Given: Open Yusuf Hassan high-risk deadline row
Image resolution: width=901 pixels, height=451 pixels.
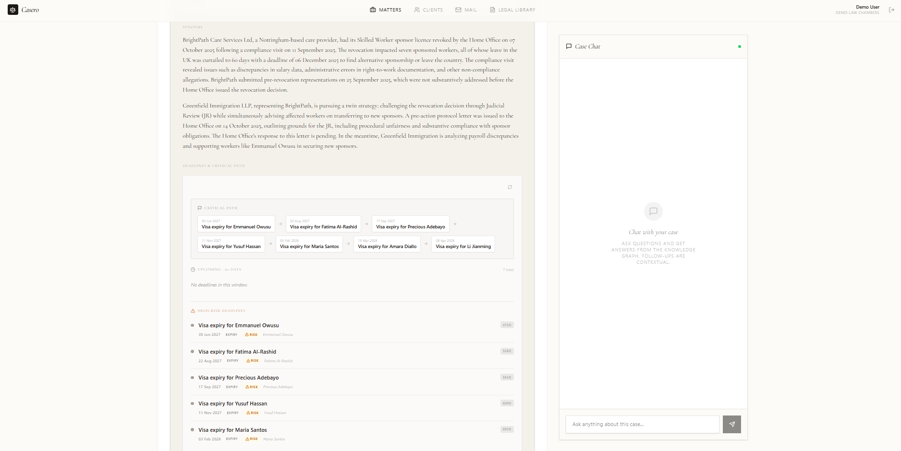Looking at the screenshot, I should 352,408.
